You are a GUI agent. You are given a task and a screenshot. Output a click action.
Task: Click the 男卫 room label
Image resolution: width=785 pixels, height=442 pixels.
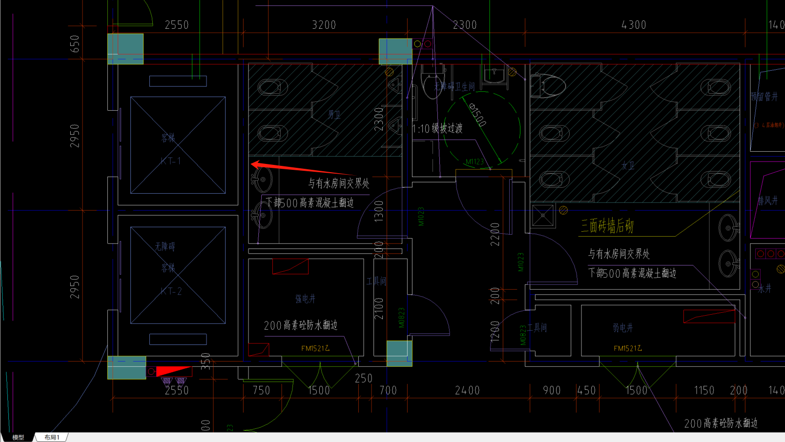(334, 115)
